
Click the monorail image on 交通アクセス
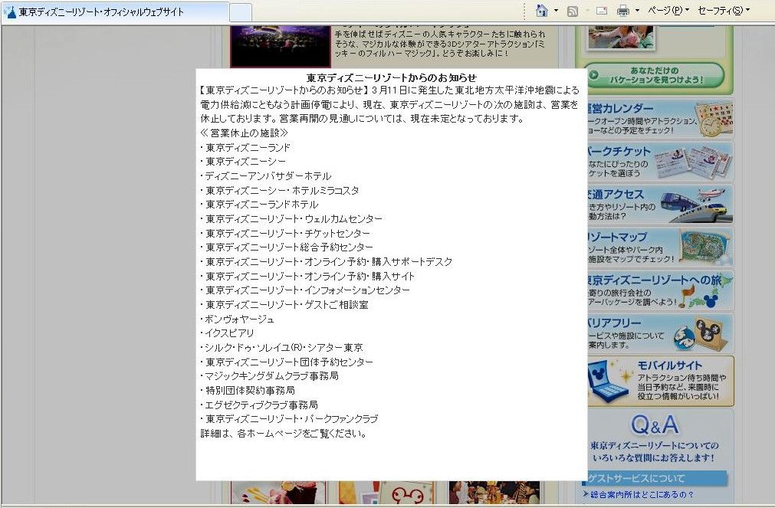tap(696, 205)
